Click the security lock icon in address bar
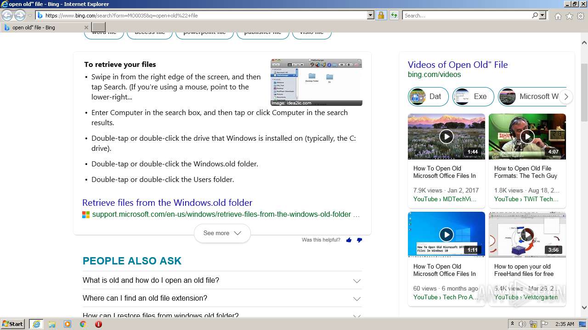Screen dimensions: 588x330 [381, 16]
